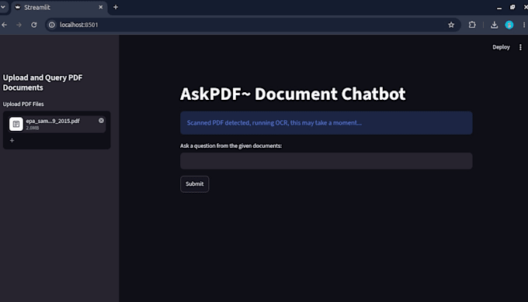Open a new browser tab

tap(116, 7)
